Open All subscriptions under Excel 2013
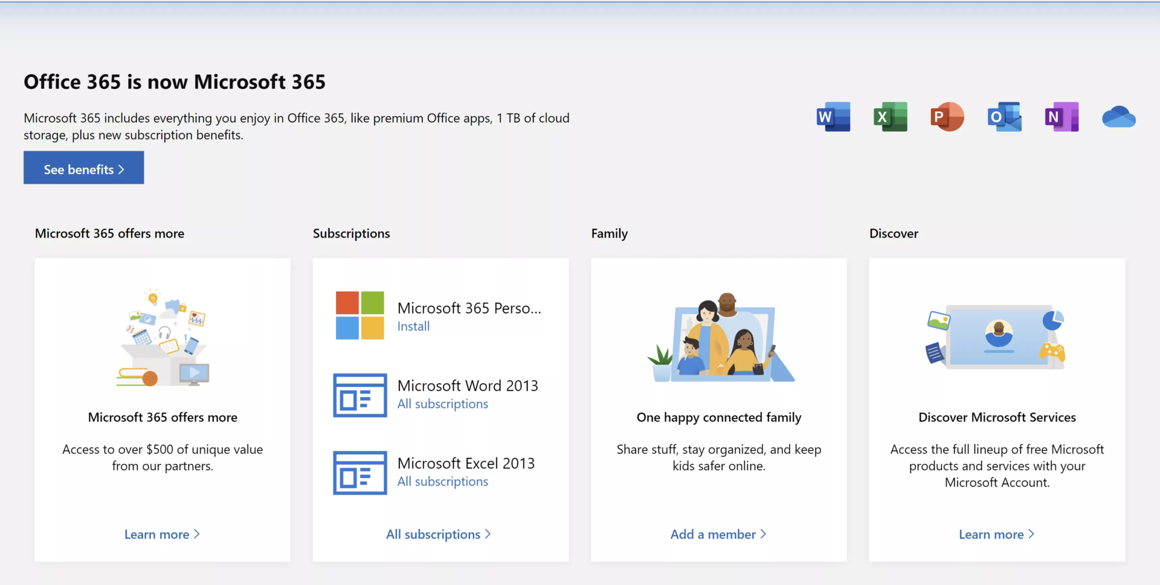1160x585 pixels. click(x=442, y=481)
